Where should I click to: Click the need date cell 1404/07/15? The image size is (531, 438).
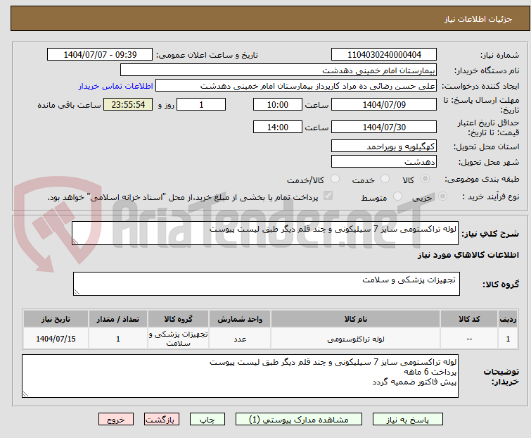(x=56, y=339)
